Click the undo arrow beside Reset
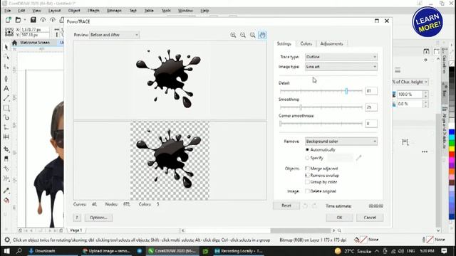Screen dimensions: 456x256 tap(305, 206)
